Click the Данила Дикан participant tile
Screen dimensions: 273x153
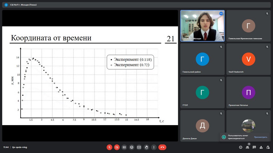[202, 125]
